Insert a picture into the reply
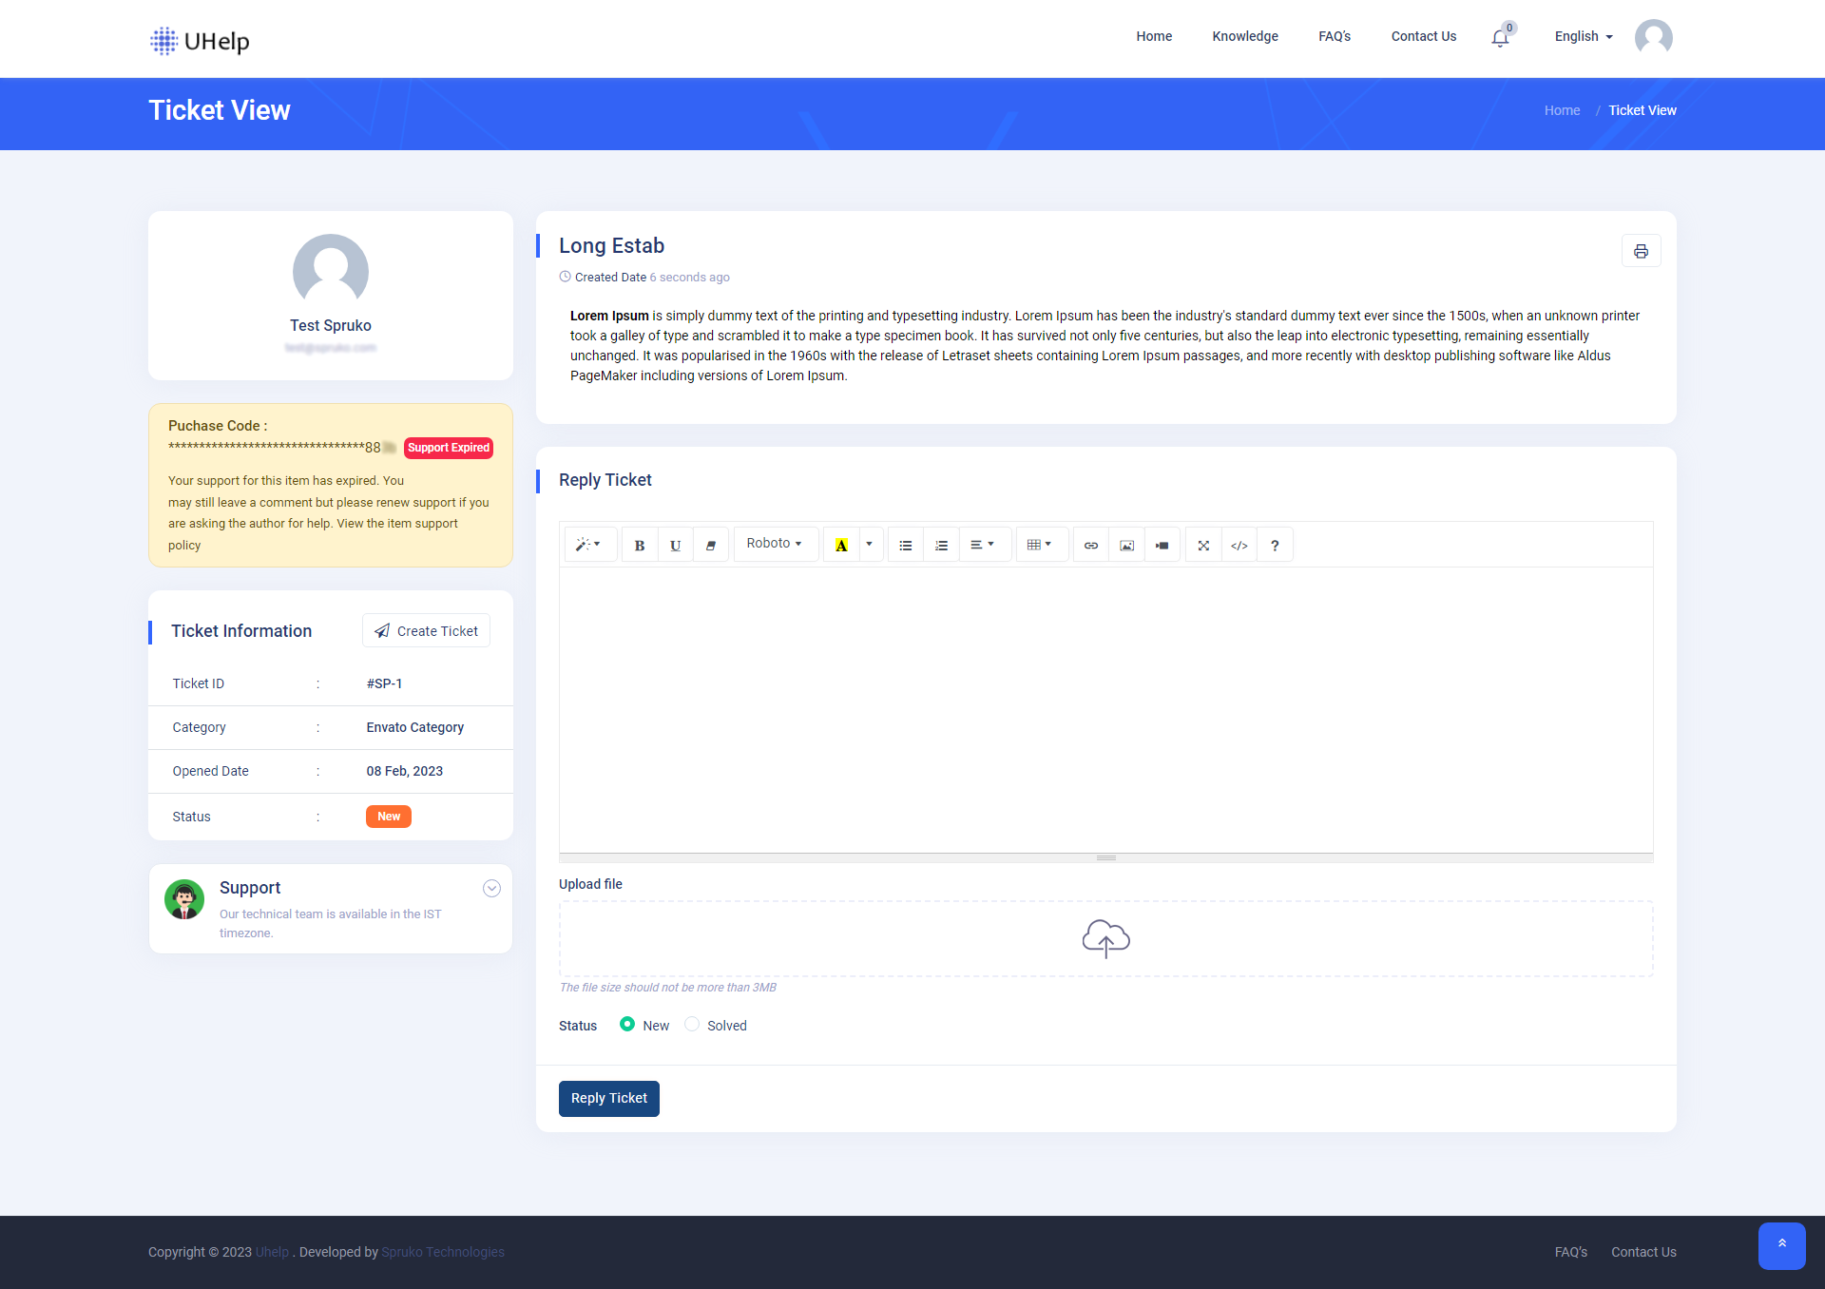This screenshot has height=1289, width=1825. (x=1125, y=544)
